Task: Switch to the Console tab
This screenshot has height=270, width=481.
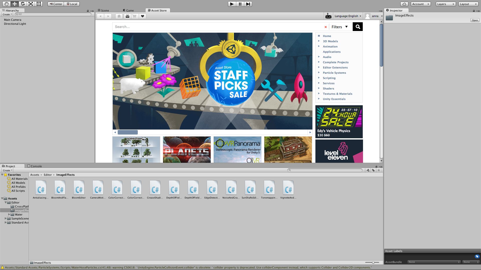Action: [35, 166]
